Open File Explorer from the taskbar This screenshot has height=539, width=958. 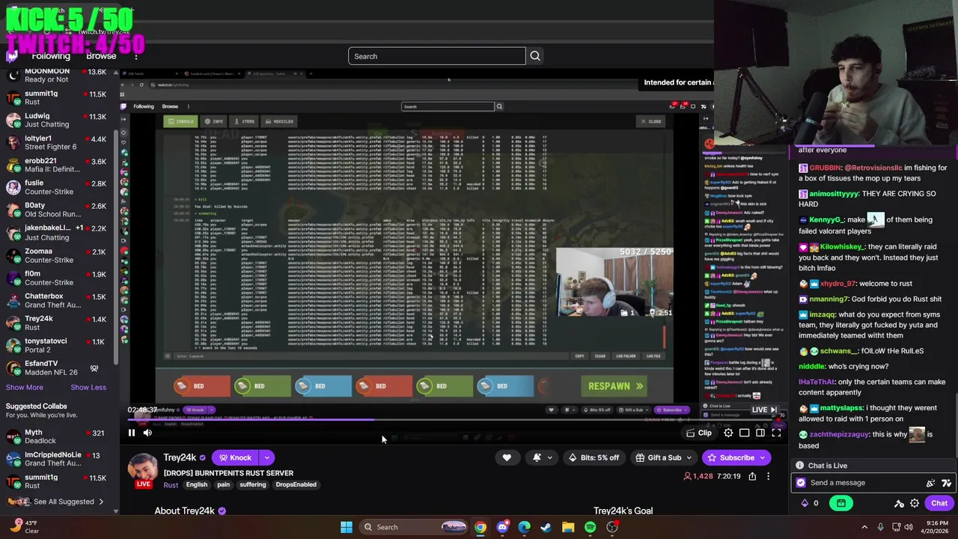(x=568, y=527)
